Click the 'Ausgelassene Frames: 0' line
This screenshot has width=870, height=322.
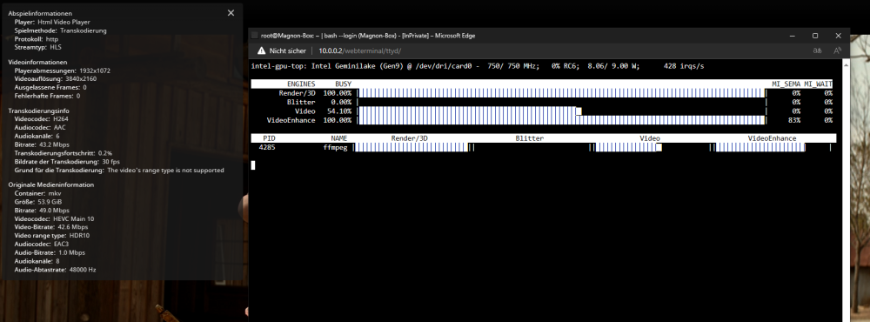coord(50,88)
